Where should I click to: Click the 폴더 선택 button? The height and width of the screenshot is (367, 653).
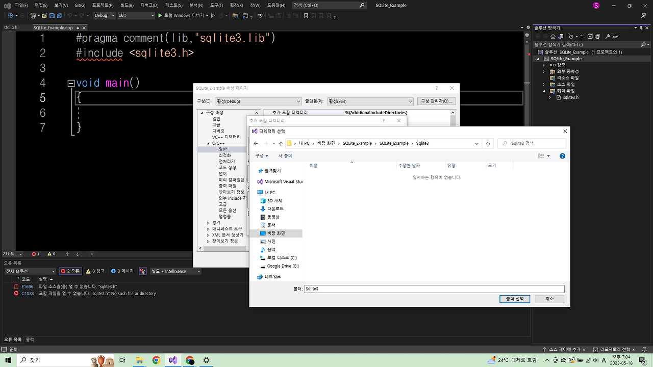tap(515, 299)
